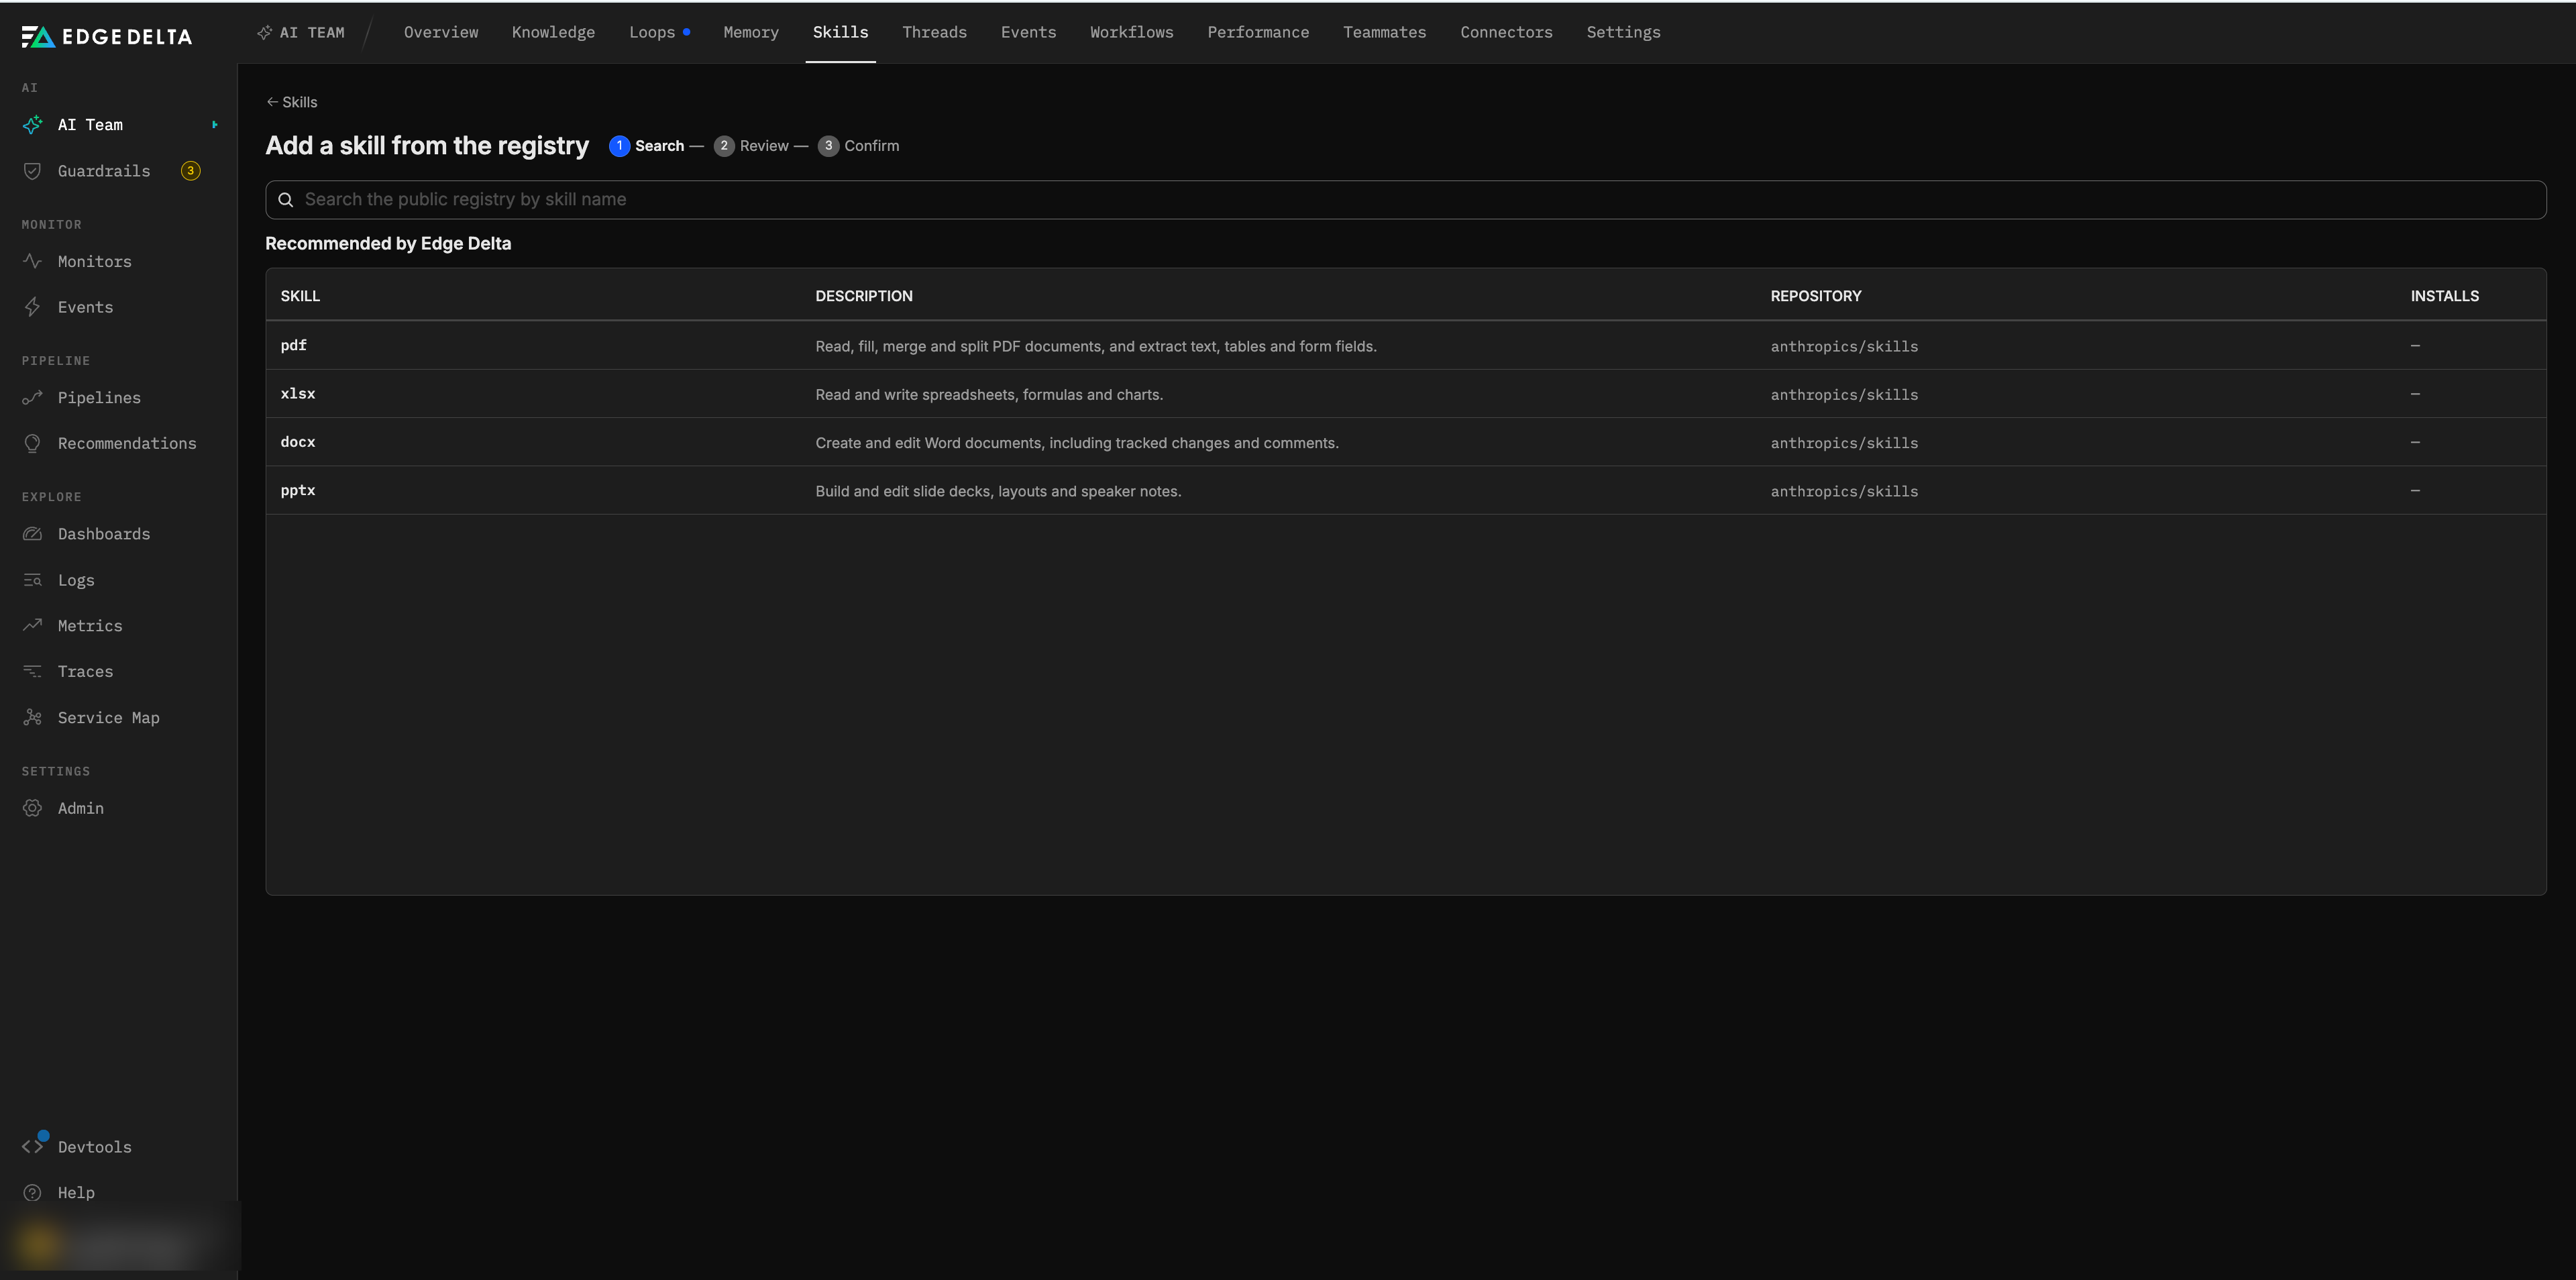Go back via the Skills link

click(x=292, y=102)
